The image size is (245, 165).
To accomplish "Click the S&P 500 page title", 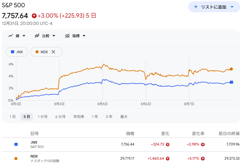I will coord(13,5).
